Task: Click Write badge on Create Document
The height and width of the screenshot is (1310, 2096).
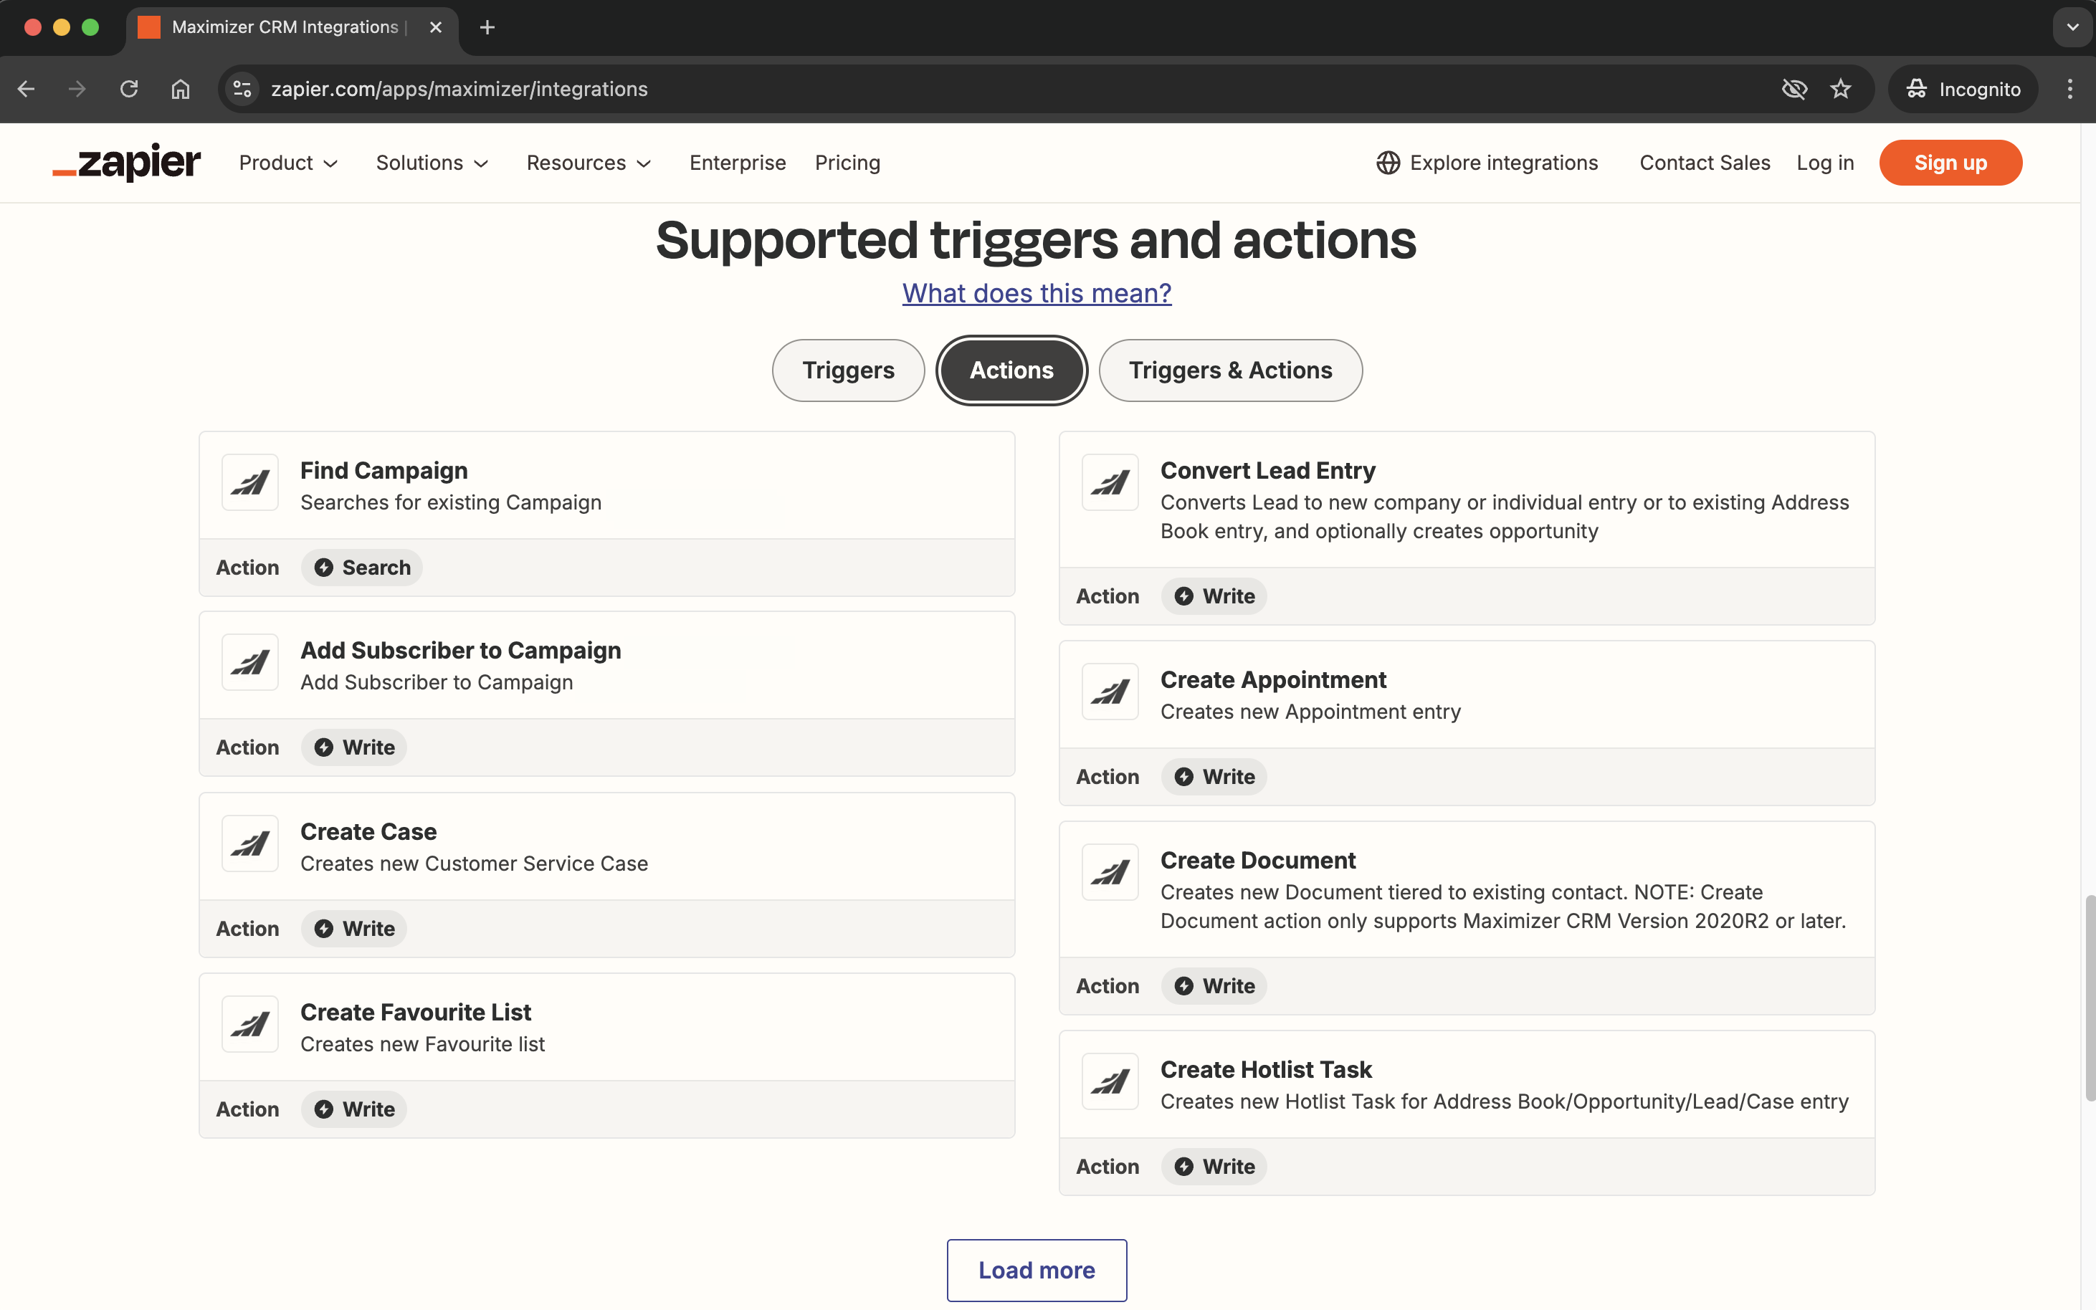Action: coord(1214,986)
